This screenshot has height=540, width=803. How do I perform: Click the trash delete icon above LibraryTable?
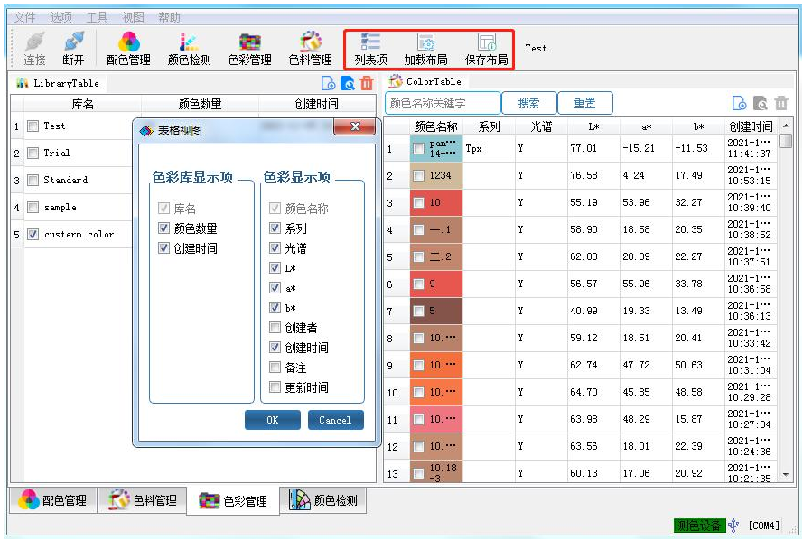click(366, 82)
